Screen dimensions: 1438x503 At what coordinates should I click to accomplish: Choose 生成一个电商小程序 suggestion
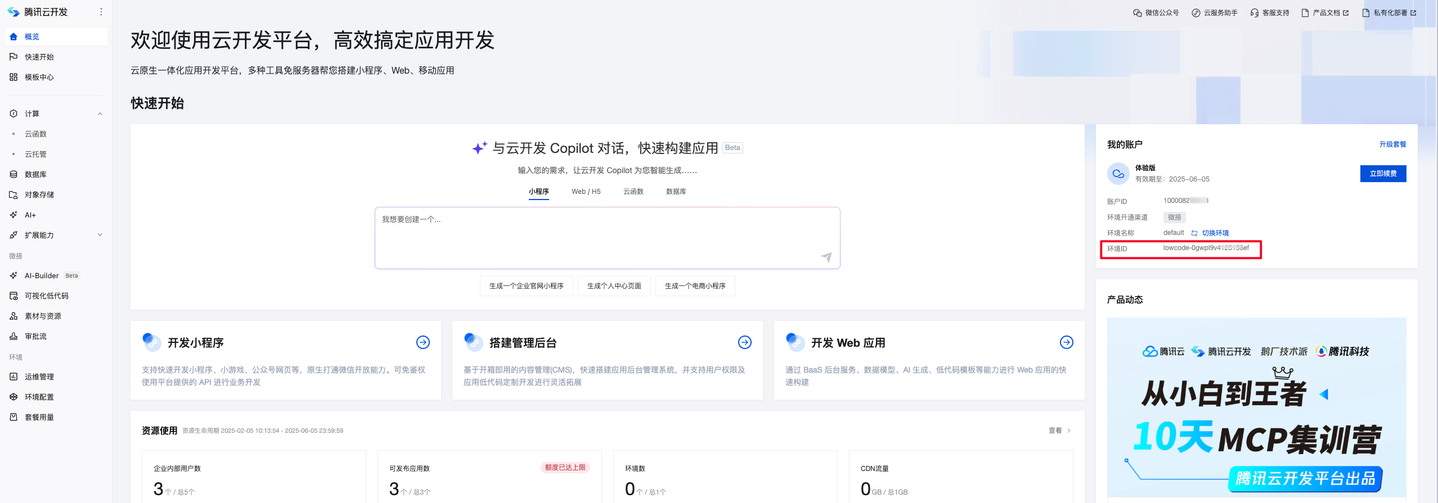[695, 286]
